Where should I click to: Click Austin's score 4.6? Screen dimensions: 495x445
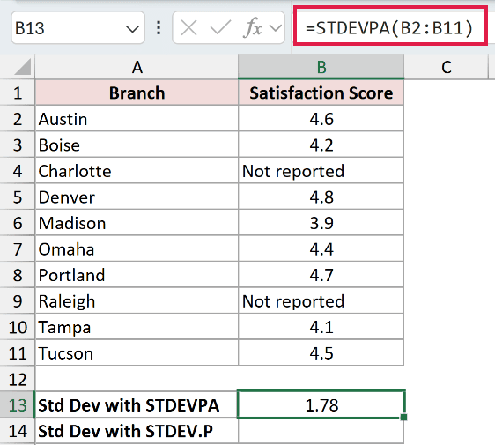(321, 119)
